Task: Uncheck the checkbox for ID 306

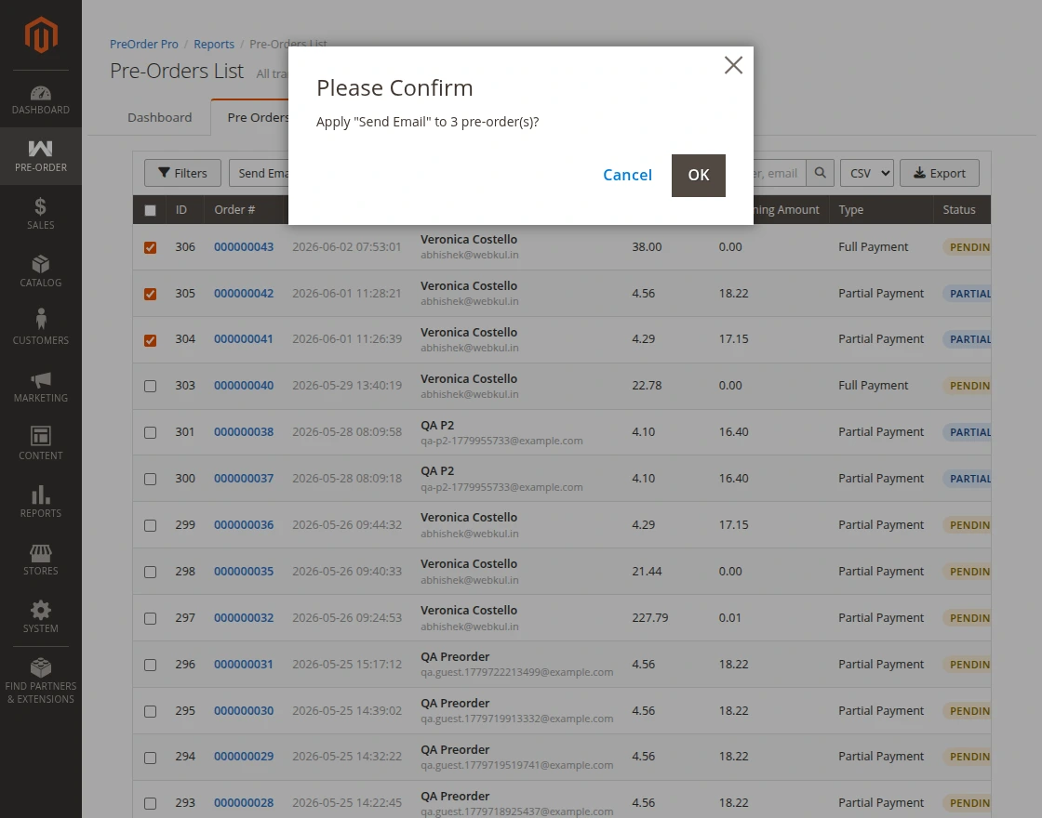Action: click(x=150, y=247)
